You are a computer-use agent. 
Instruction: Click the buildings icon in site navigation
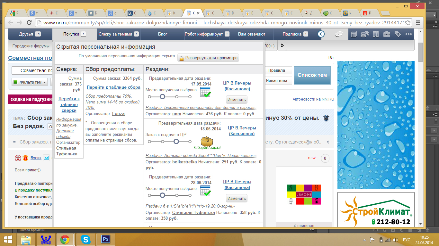point(354,34)
